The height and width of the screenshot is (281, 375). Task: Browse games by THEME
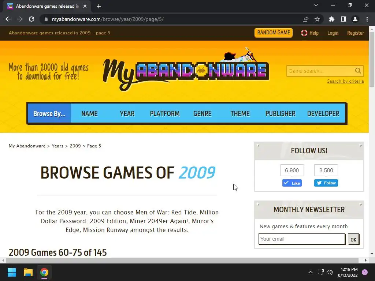240,113
